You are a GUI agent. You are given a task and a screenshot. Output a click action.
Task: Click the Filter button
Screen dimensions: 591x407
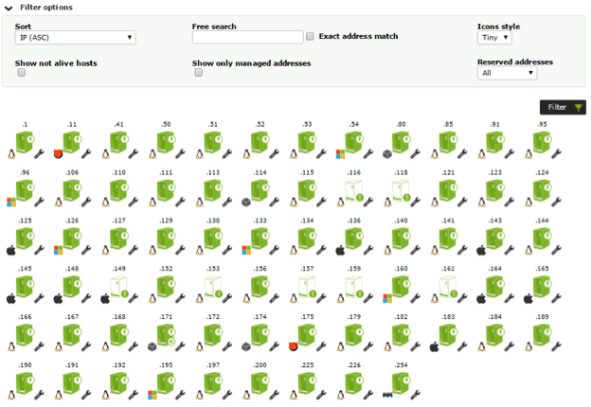click(563, 107)
